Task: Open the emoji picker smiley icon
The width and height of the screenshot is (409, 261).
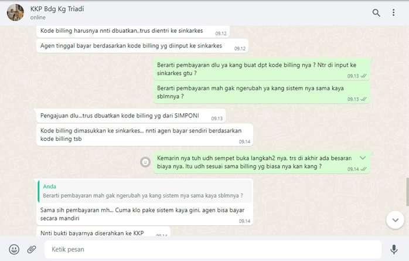Action: (x=14, y=249)
